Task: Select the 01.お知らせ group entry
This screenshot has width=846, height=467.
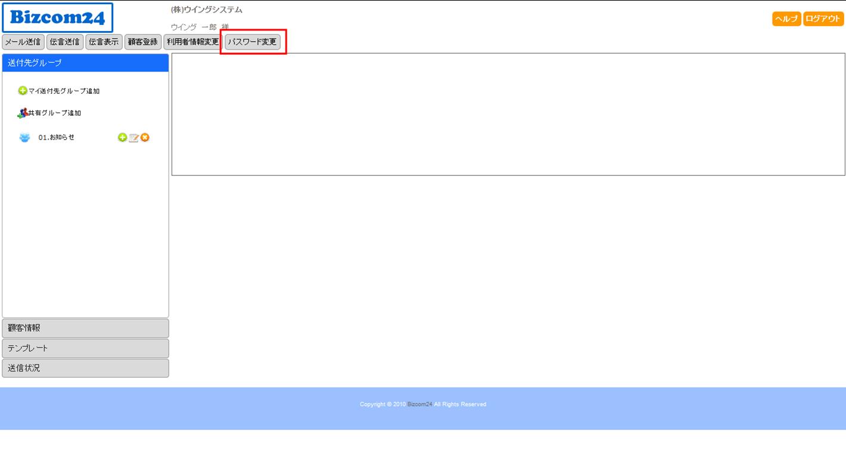Action: 57,138
